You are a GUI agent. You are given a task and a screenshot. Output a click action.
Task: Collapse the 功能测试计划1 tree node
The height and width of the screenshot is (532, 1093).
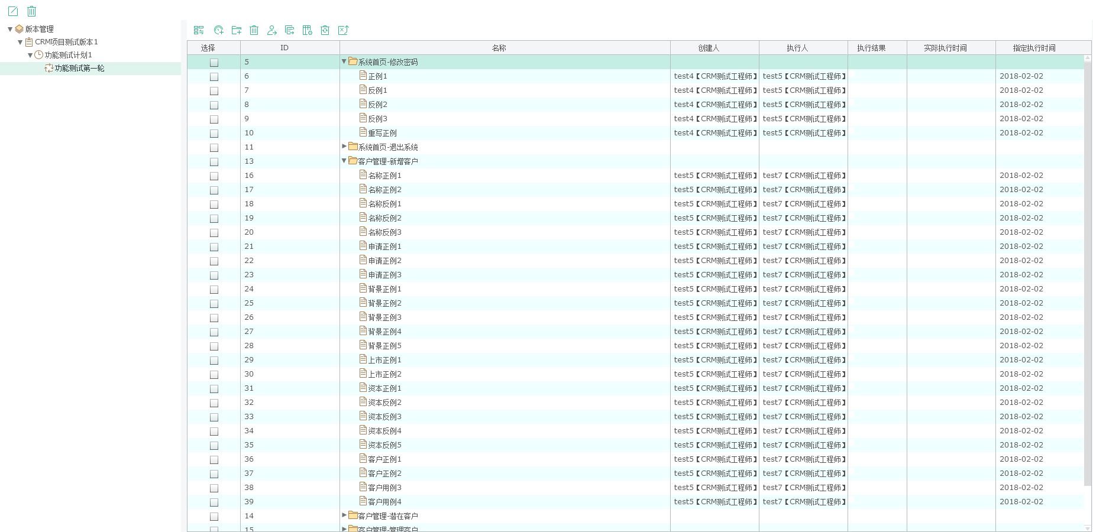coord(30,56)
